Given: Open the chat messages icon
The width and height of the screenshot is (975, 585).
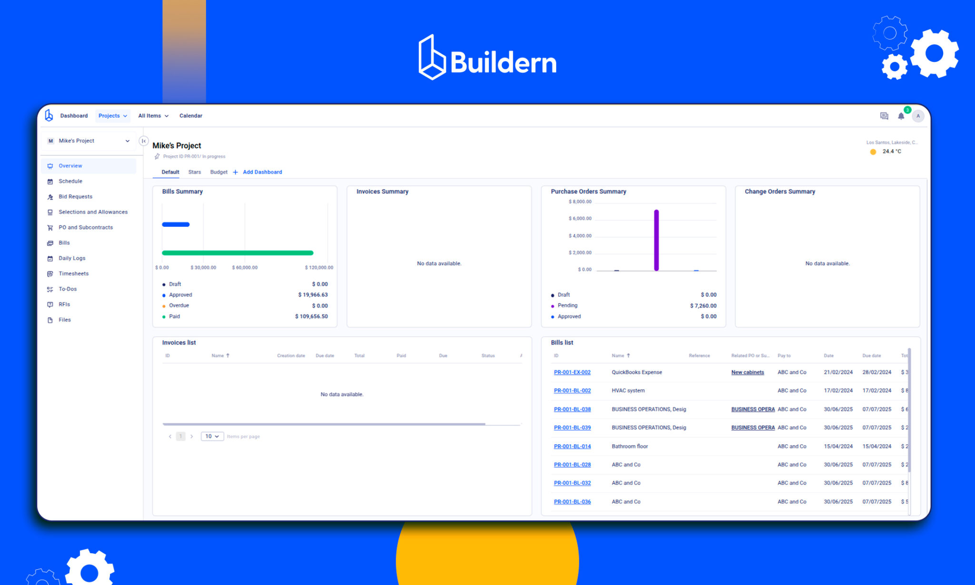Looking at the screenshot, I should point(884,116).
